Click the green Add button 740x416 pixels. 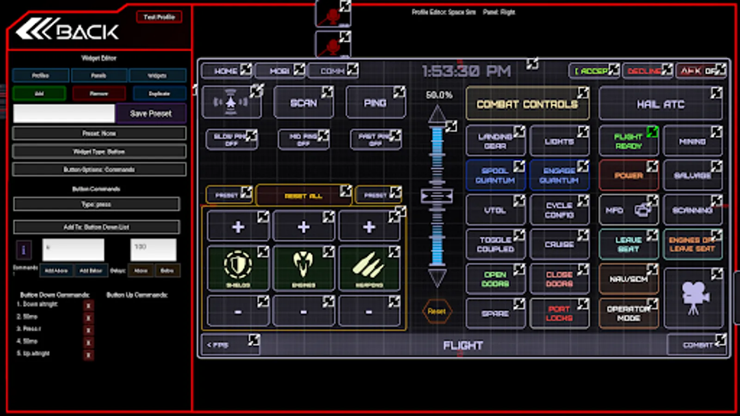point(39,93)
